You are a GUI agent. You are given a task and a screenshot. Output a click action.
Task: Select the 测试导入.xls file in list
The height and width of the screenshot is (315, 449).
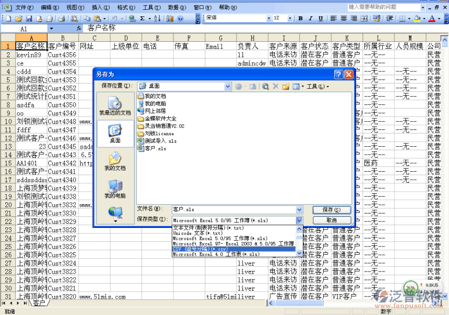(160, 141)
